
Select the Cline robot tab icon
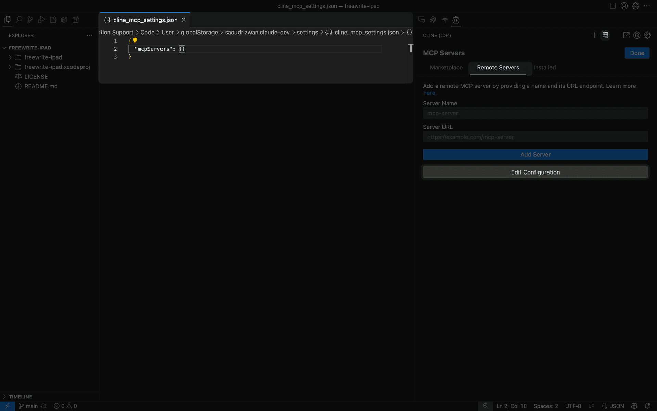[x=455, y=20]
